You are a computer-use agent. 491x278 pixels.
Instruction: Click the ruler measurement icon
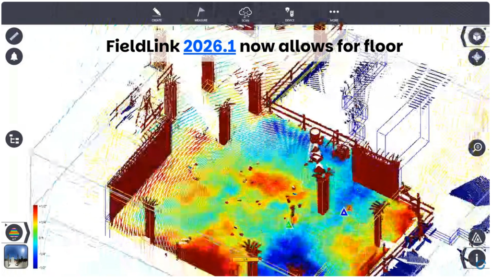pyautogui.click(x=14, y=36)
